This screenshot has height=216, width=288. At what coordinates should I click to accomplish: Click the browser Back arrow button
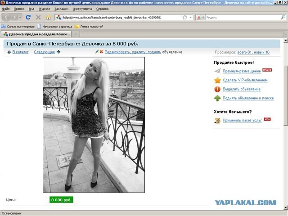[6, 18]
